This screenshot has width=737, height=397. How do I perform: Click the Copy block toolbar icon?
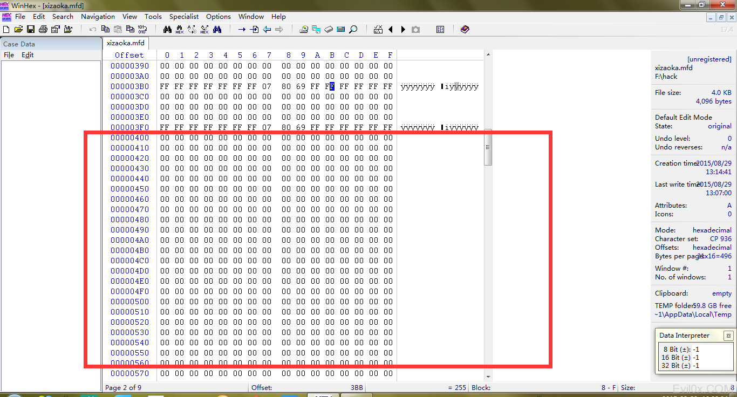[x=105, y=29]
